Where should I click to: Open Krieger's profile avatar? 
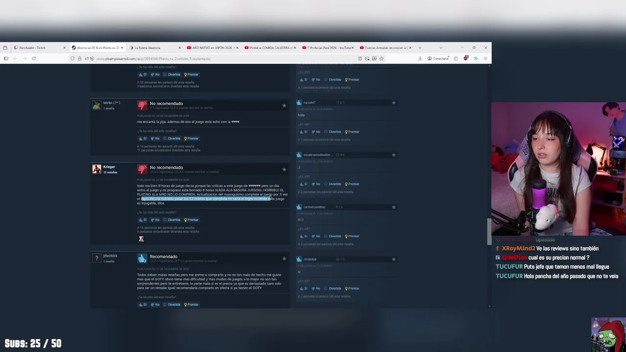click(x=97, y=169)
